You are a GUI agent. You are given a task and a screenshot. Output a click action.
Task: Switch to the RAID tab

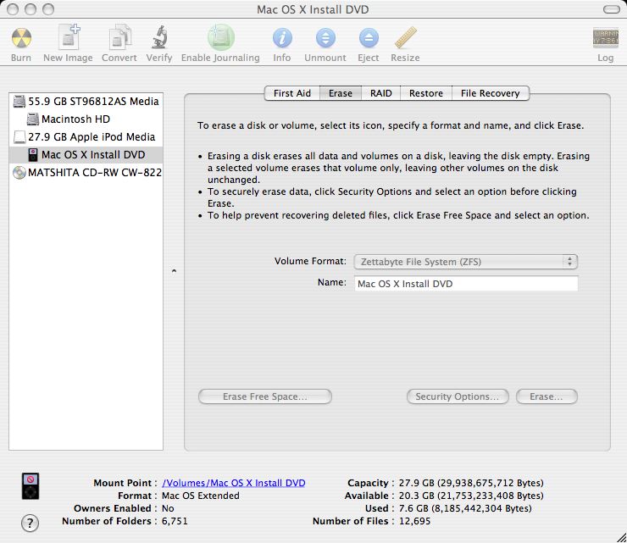[x=380, y=93]
